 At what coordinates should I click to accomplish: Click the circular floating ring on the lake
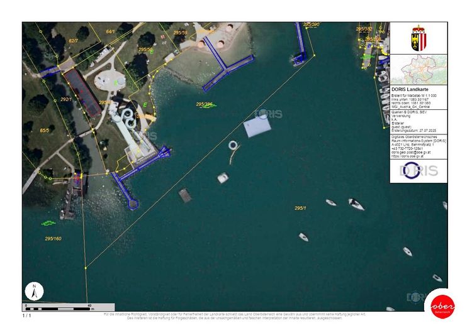(233, 145)
